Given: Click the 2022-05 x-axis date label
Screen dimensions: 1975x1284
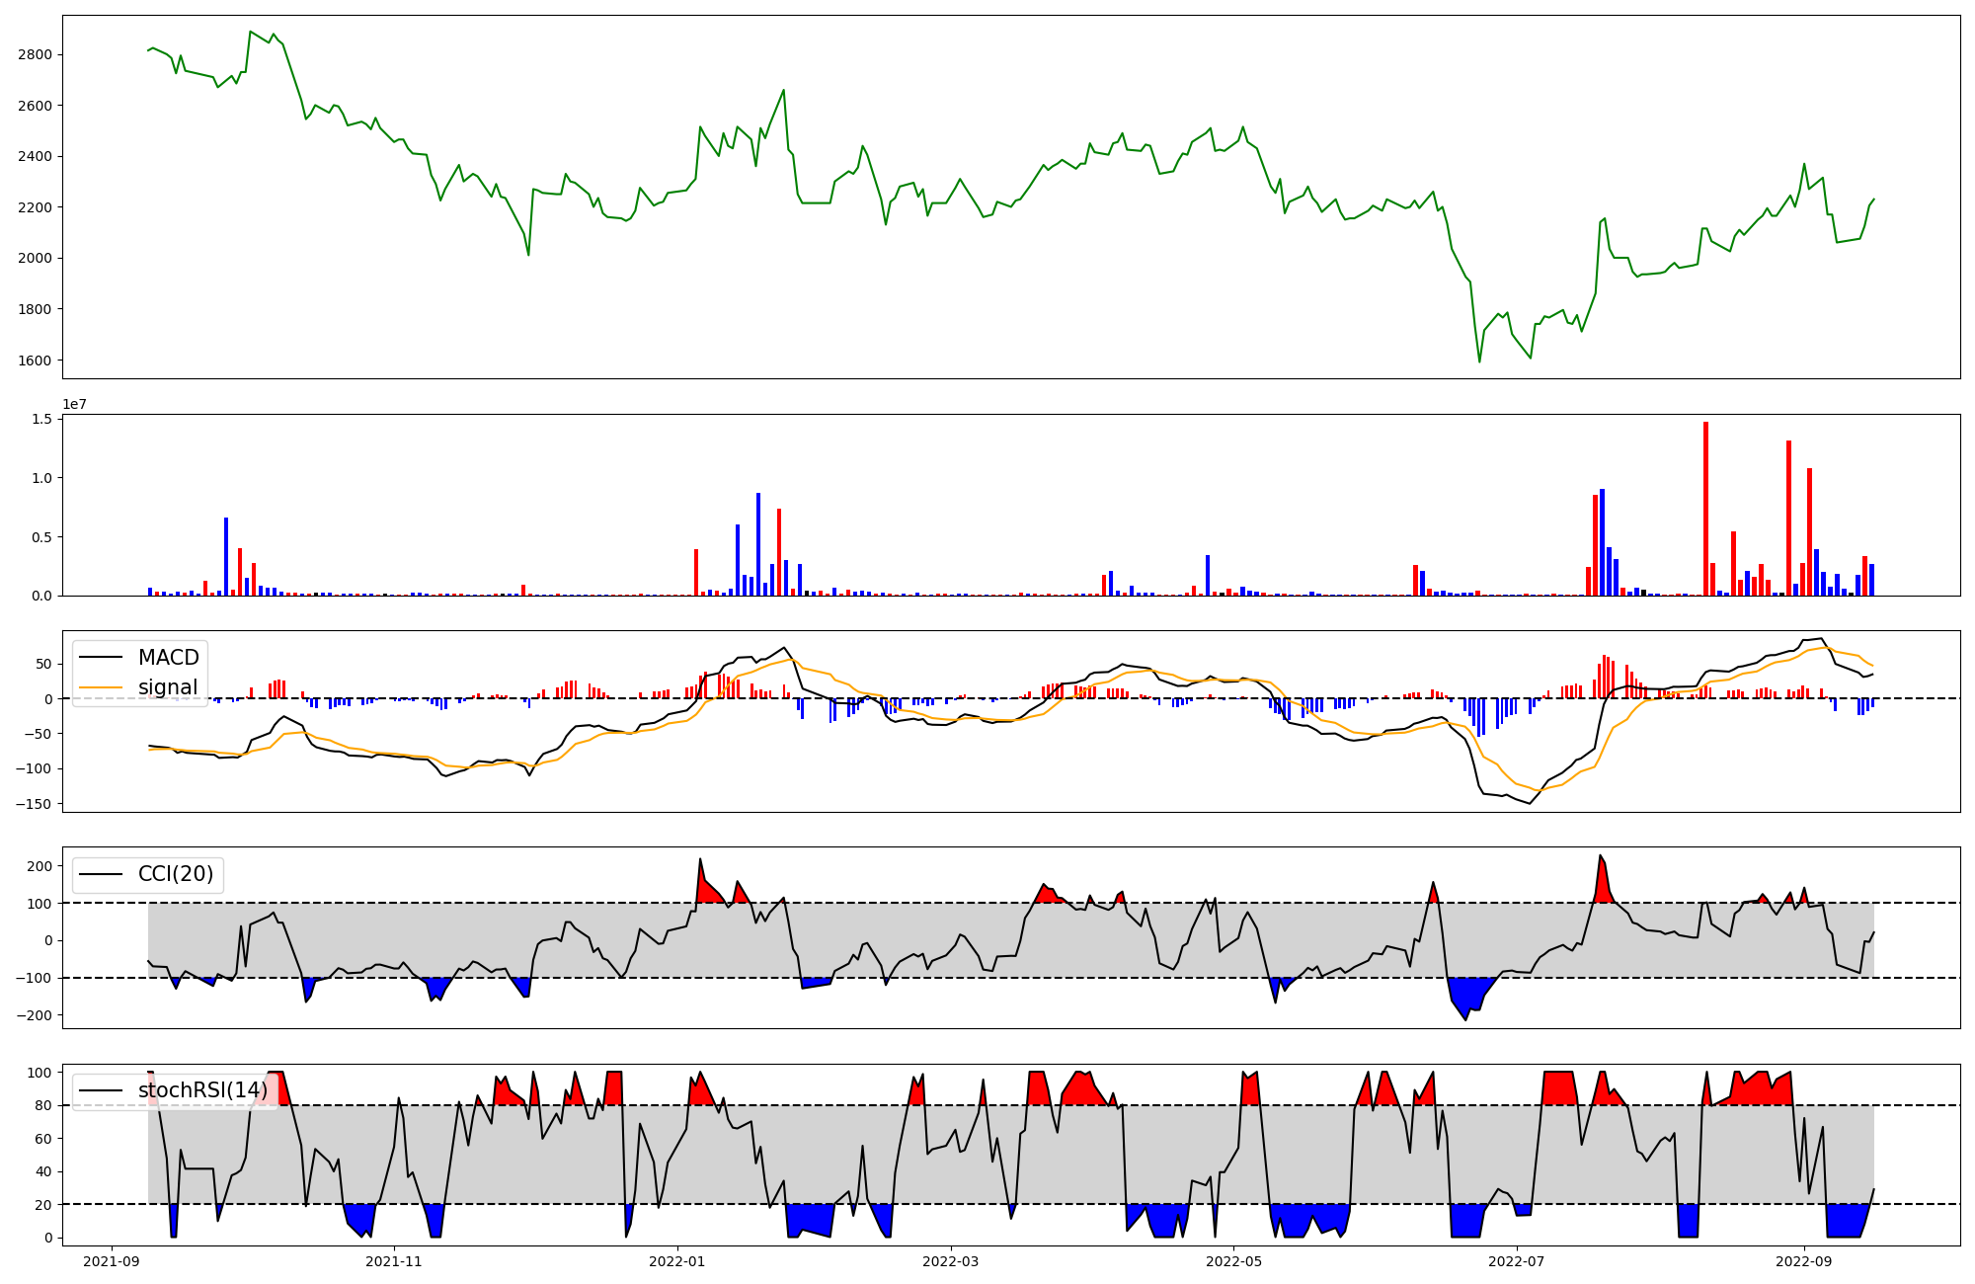Looking at the screenshot, I should pyautogui.click(x=1233, y=1261).
